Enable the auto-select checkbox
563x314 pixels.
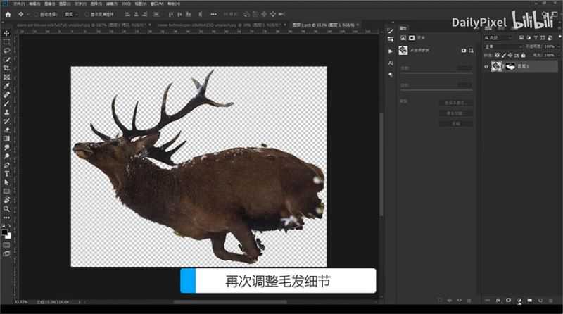click(36, 14)
